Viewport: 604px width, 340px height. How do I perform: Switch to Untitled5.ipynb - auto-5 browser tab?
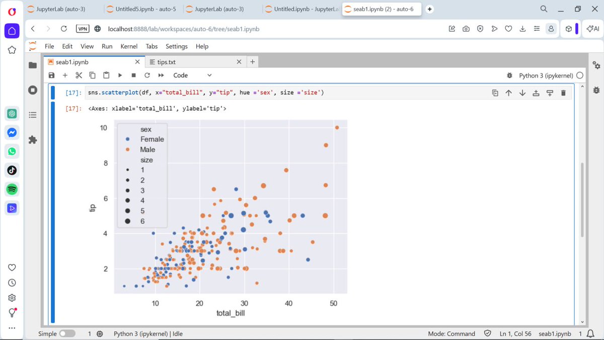coord(142,9)
